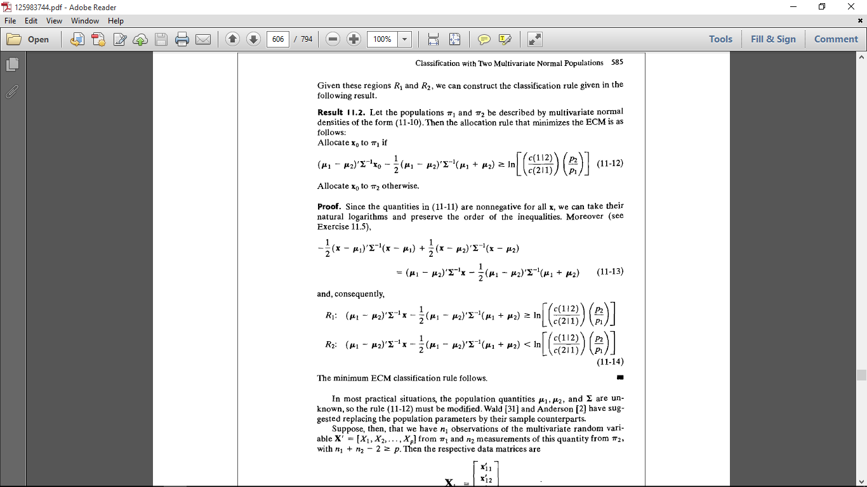
Task: Select the highlight text tool
Action: (x=505, y=39)
